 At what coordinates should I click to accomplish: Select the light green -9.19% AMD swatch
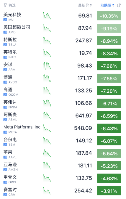tap(109, 28)
